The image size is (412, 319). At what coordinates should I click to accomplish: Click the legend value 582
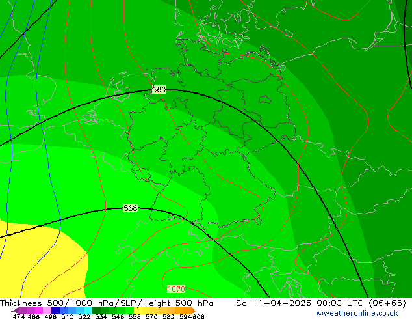[168, 316]
